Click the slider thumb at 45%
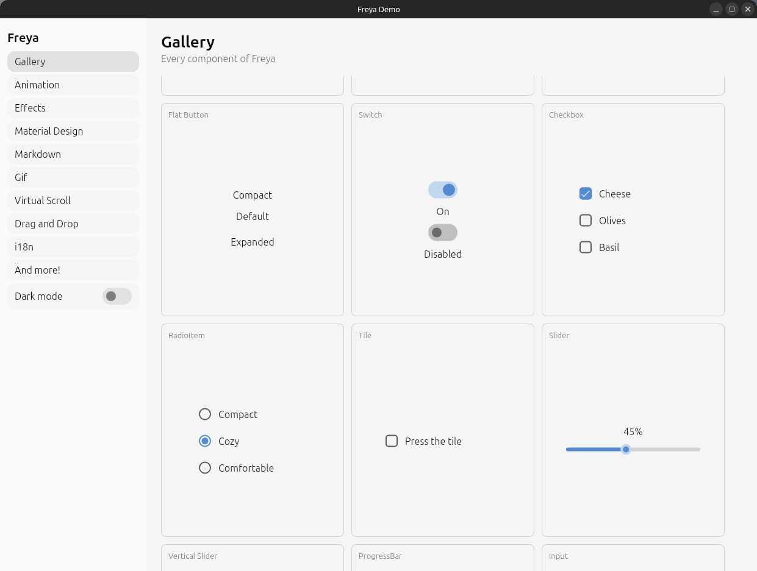Image resolution: width=757 pixels, height=571 pixels. tap(626, 449)
